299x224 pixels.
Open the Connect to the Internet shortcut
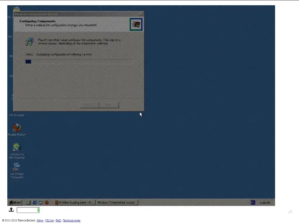point(17,151)
